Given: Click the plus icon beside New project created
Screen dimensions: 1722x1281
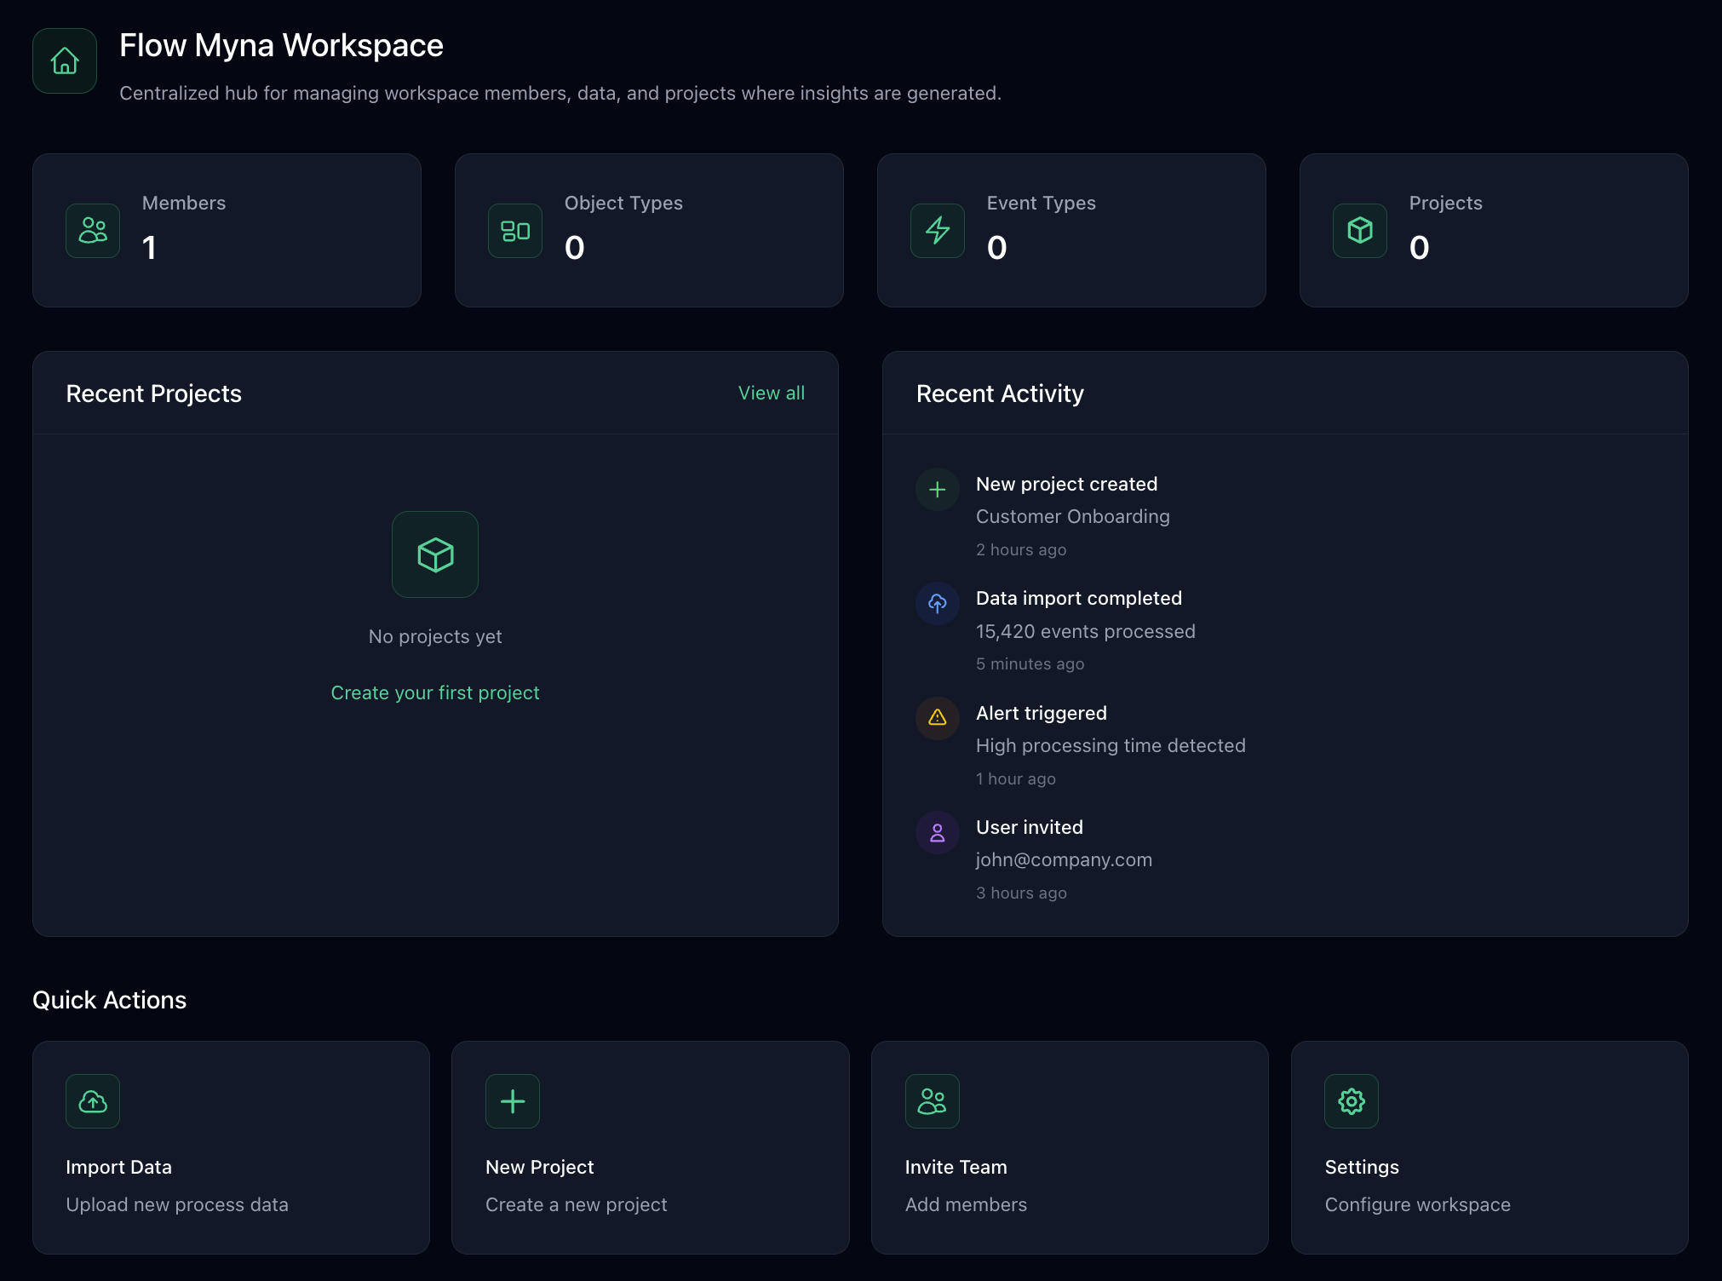Looking at the screenshot, I should pos(937,489).
